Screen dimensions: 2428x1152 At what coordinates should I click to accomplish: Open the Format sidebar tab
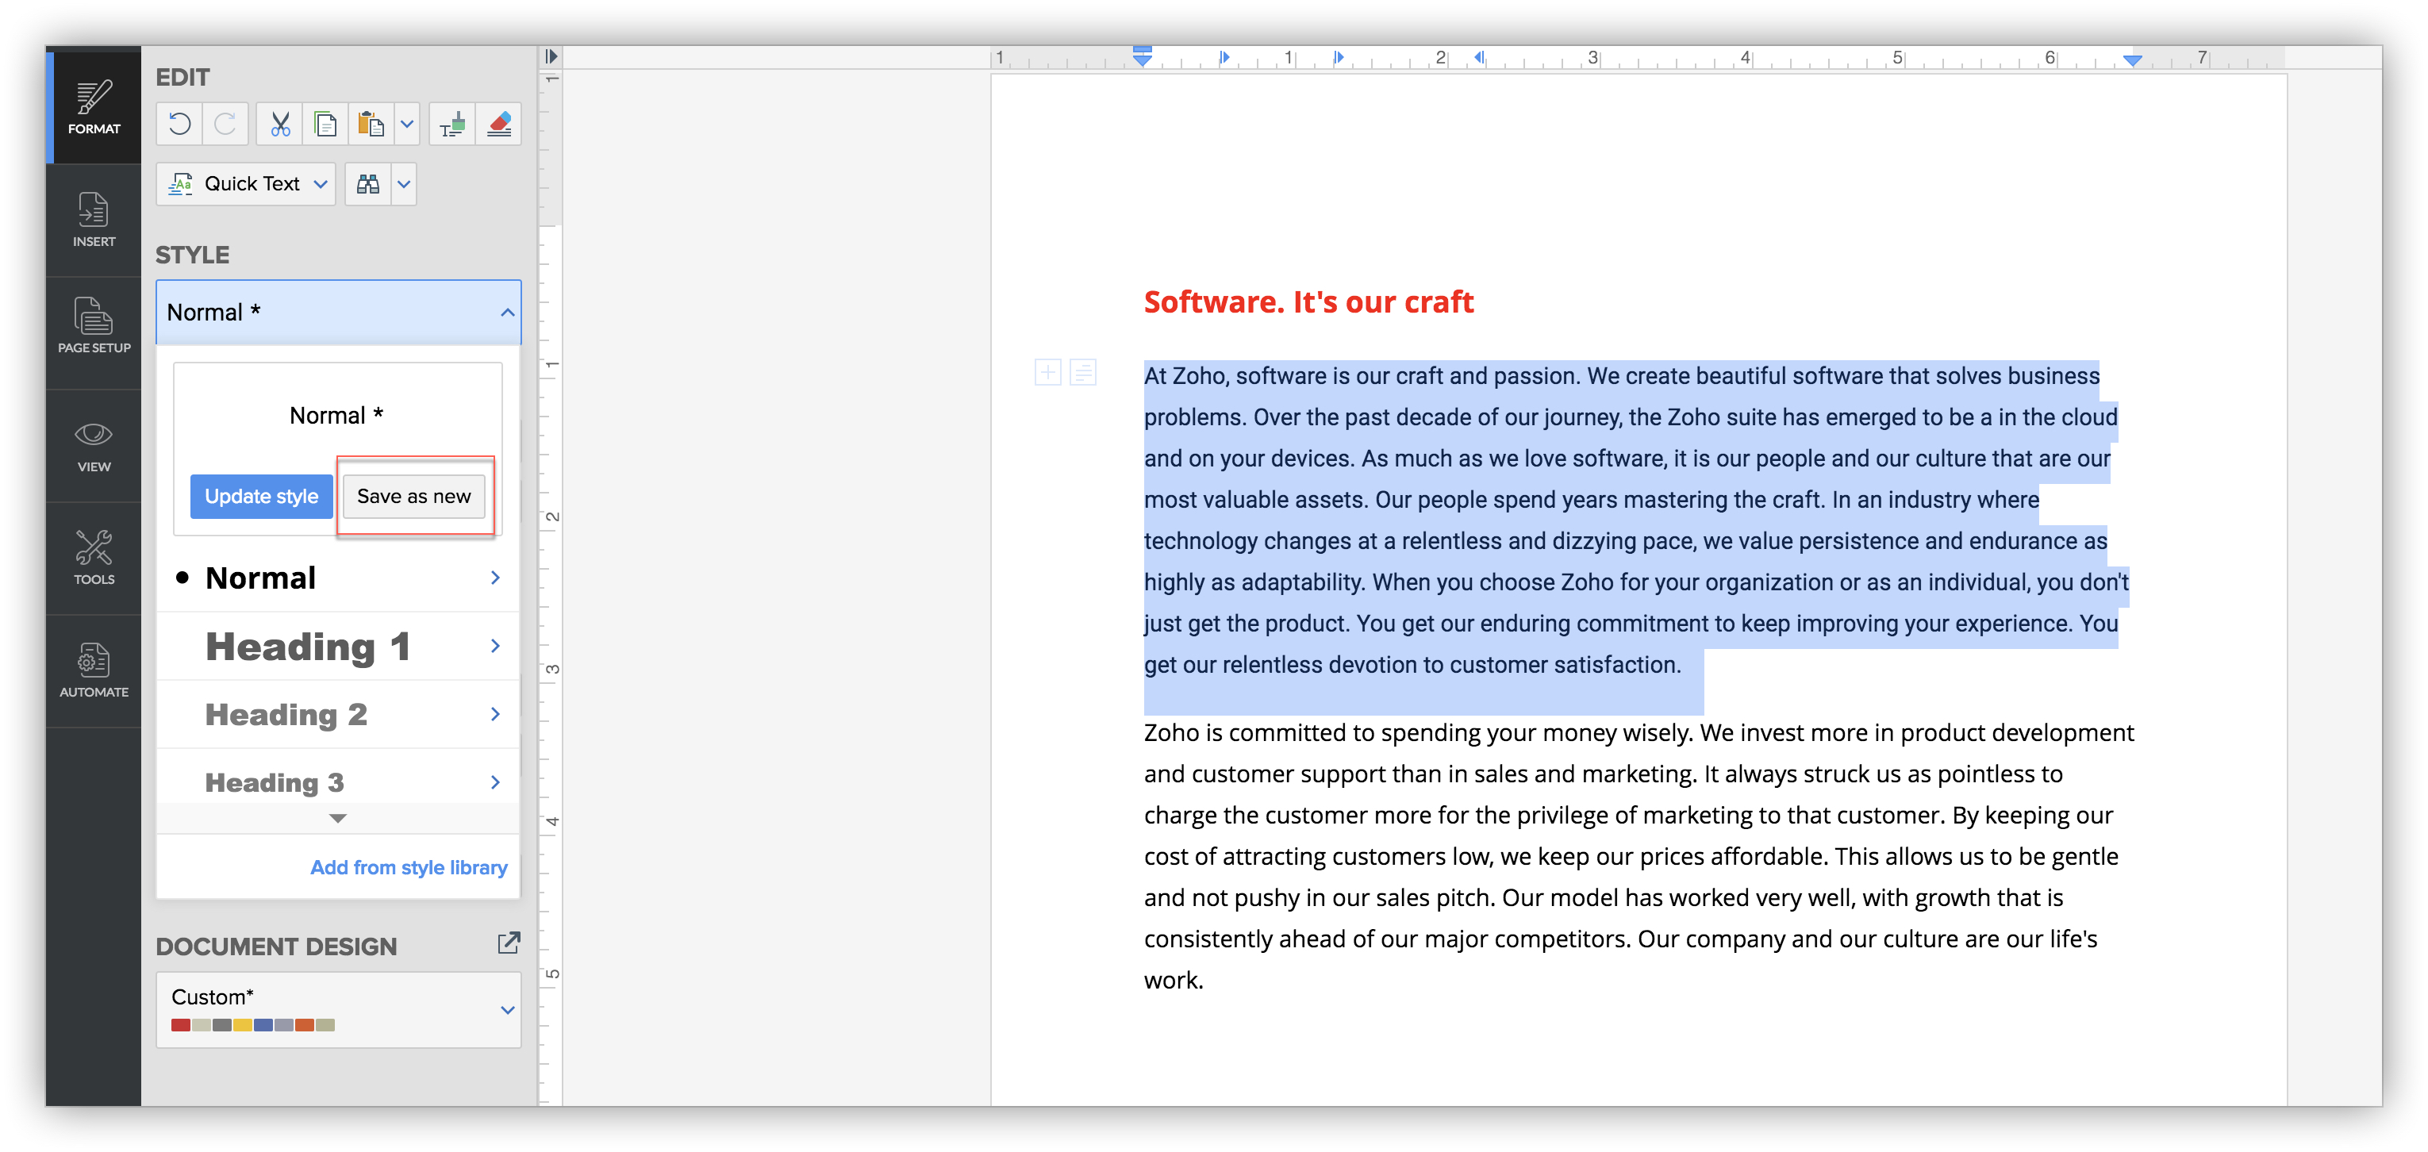(x=94, y=106)
